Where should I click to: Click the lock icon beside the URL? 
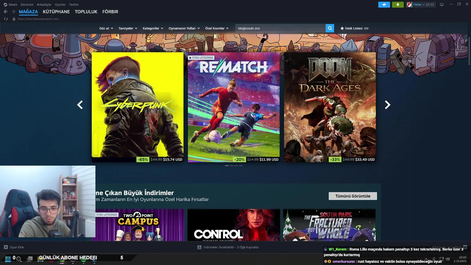pos(14,19)
